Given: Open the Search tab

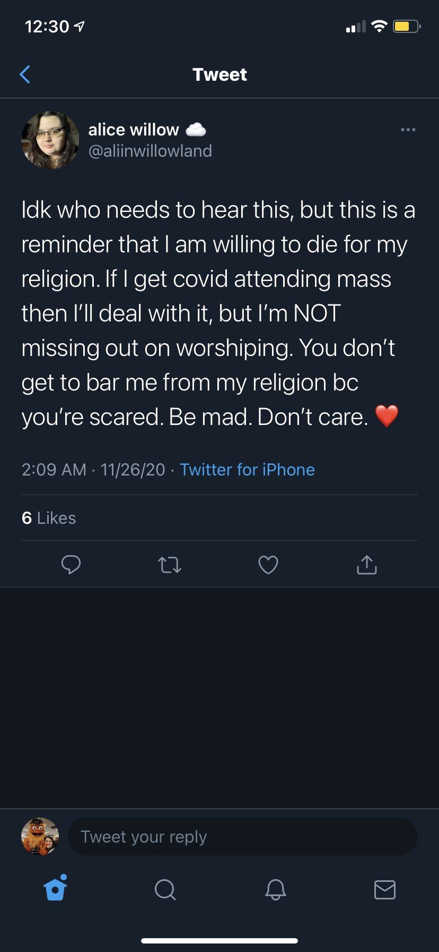Looking at the screenshot, I should pos(165,889).
